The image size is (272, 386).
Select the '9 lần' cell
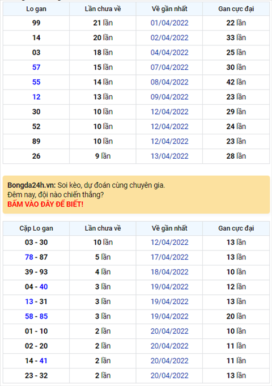click(103, 156)
